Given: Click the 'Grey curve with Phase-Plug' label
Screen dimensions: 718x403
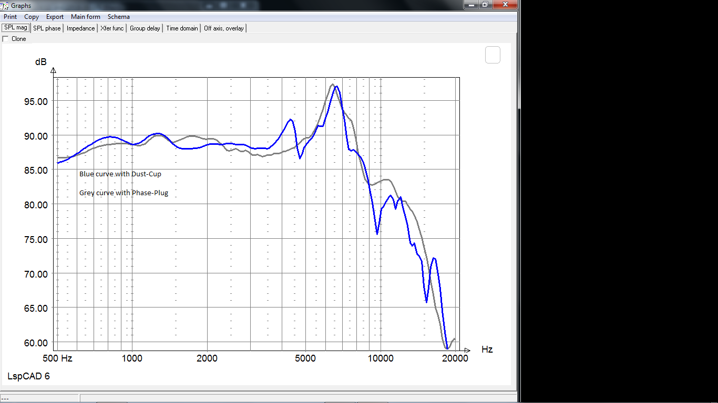Looking at the screenshot, I should coord(124,193).
